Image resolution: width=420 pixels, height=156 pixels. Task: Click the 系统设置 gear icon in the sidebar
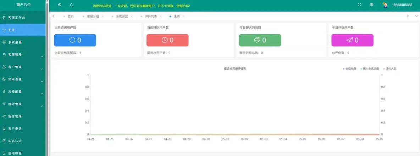coord(4,42)
